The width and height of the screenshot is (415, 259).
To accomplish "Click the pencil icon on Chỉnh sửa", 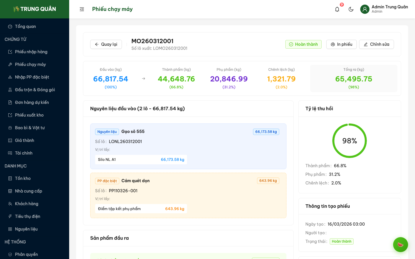I will click(x=366, y=44).
